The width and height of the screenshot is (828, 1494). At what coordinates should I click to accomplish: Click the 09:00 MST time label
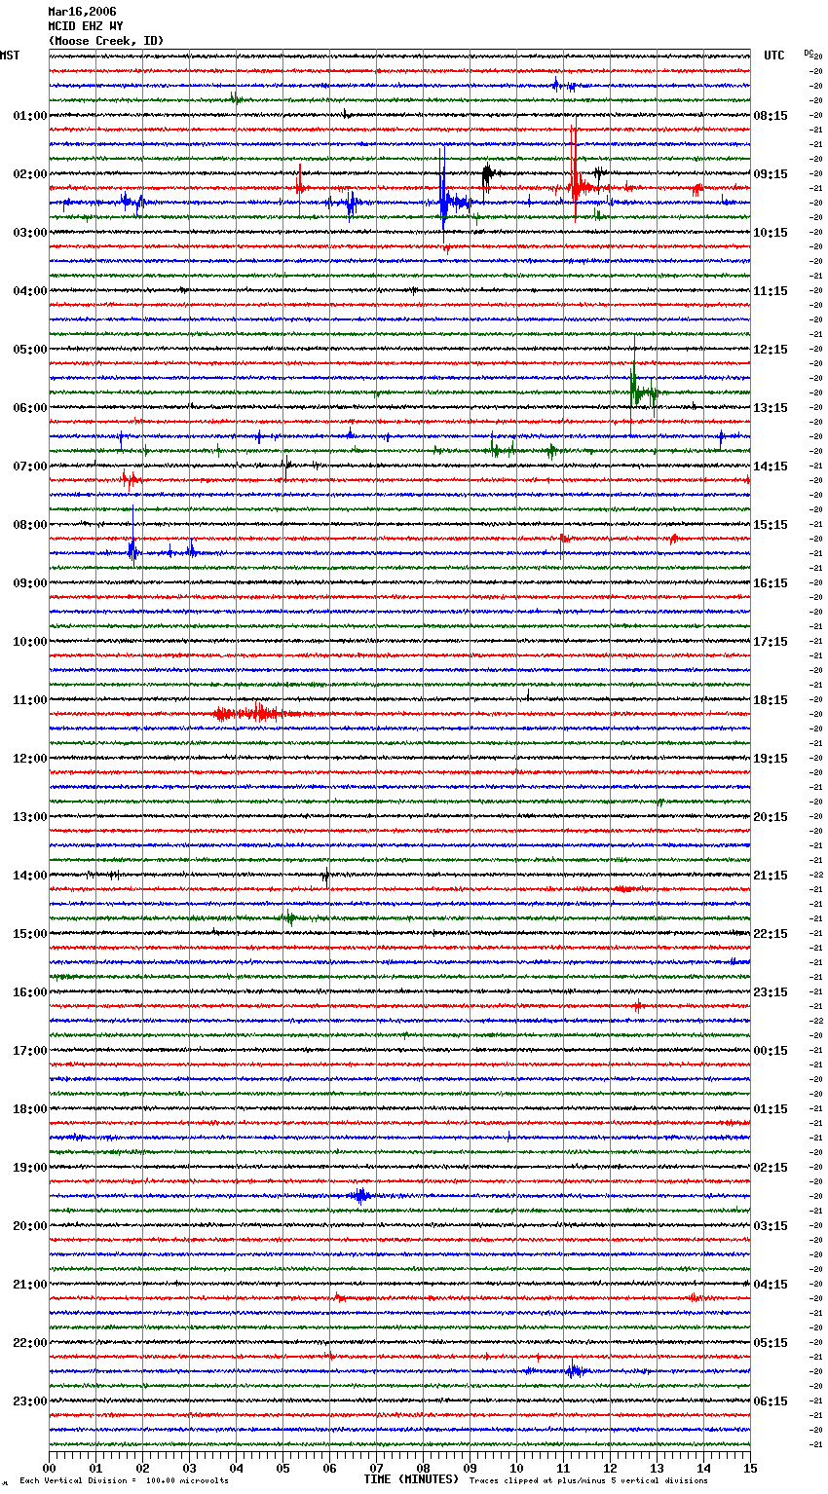(29, 583)
